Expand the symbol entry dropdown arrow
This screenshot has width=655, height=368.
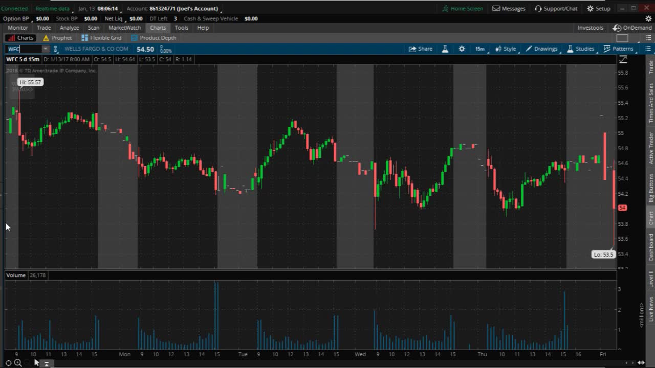click(x=46, y=49)
